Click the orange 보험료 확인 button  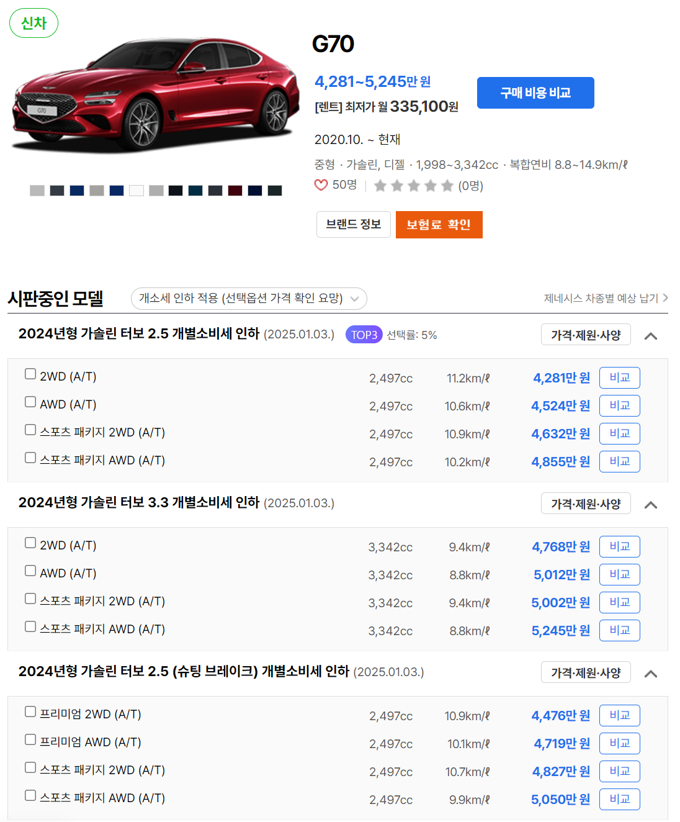coord(439,224)
